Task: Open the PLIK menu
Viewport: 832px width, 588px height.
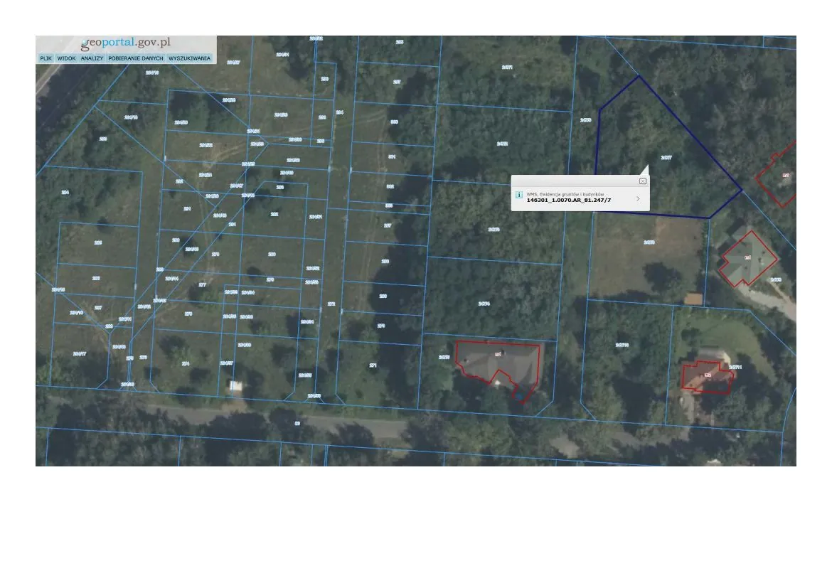Action: (x=46, y=58)
